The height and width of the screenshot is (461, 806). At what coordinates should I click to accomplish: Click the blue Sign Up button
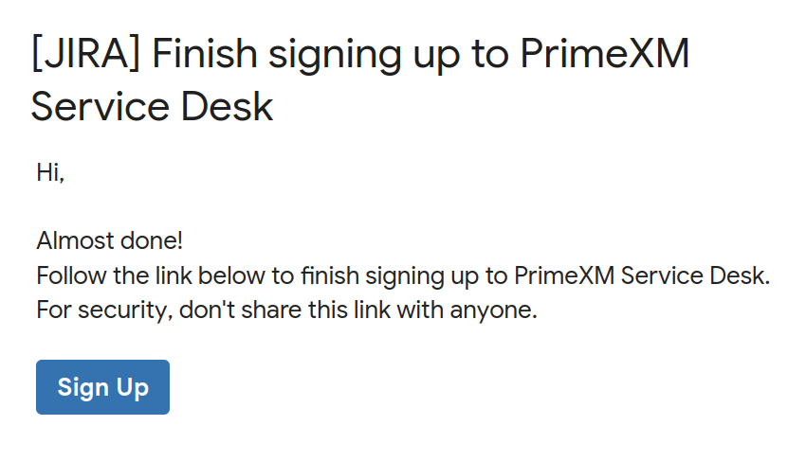102,387
